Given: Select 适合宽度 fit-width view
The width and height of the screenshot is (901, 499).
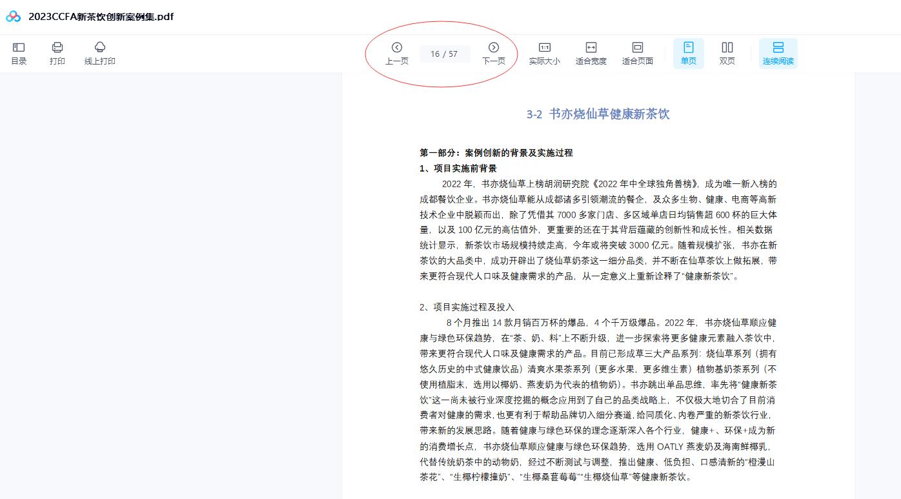Looking at the screenshot, I should coord(591,53).
